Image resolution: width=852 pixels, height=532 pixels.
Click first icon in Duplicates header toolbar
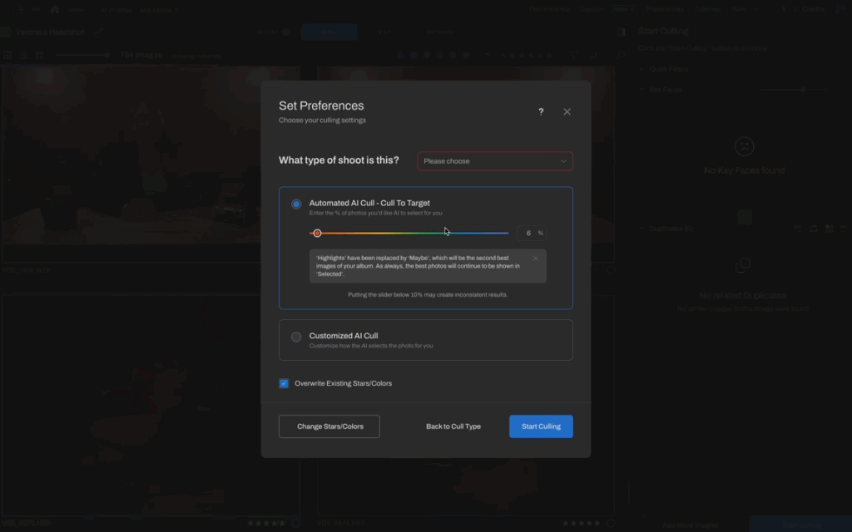tap(797, 229)
